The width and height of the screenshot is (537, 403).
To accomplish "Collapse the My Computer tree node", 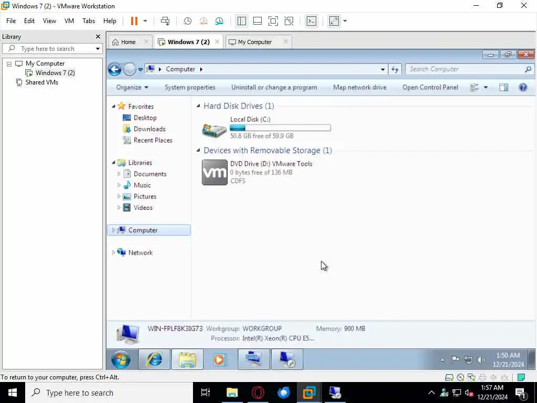I will pos(9,63).
